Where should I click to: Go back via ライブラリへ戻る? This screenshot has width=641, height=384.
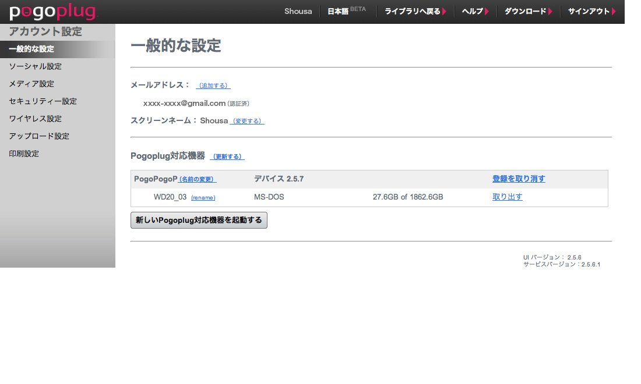pos(415,12)
